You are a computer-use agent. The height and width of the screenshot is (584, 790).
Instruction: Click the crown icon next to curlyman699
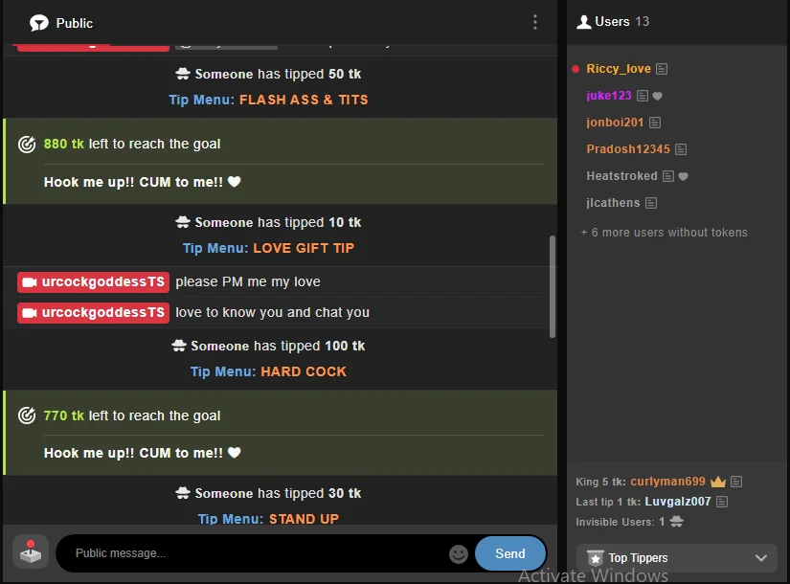pos(718,482)
